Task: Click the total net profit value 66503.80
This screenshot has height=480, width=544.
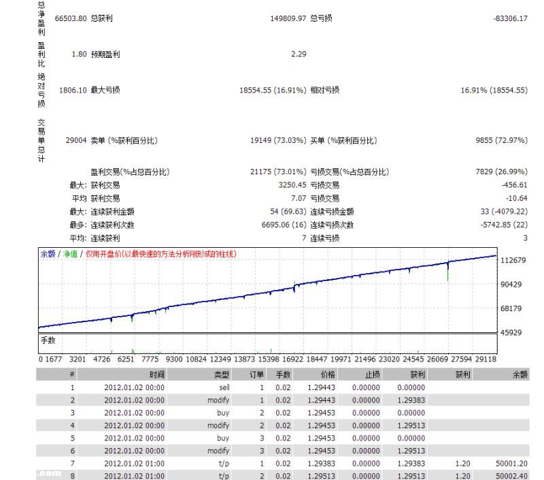Action: [71, 18]
